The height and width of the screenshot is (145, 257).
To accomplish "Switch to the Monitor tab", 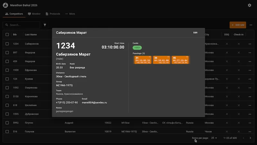I will [34, 14].
